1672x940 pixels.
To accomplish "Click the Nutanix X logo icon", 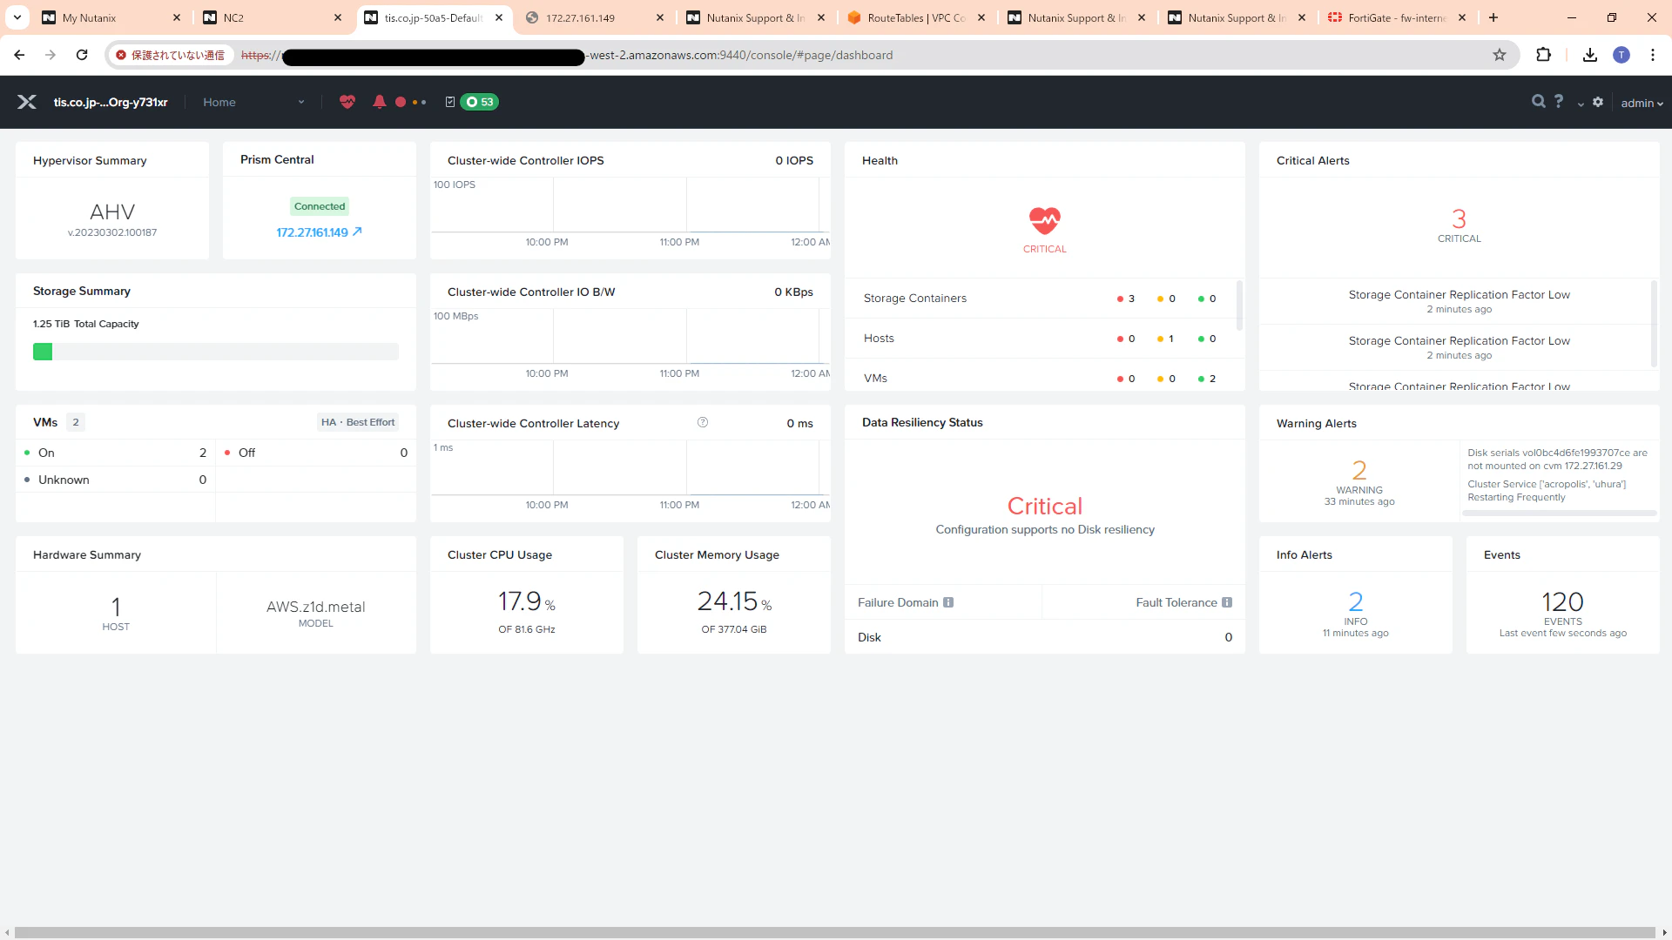I will coord(27,102).
